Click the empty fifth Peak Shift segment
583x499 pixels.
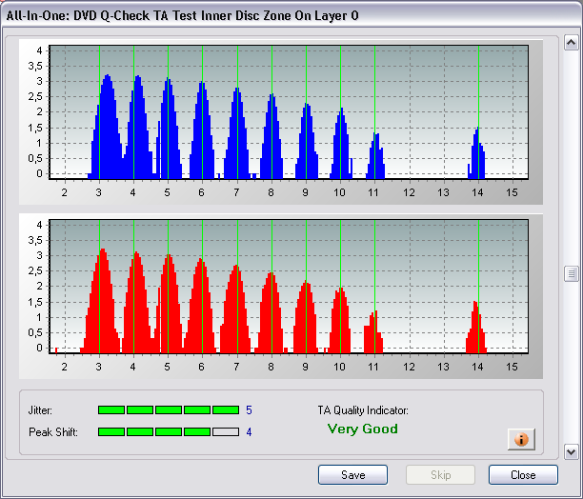226,431
